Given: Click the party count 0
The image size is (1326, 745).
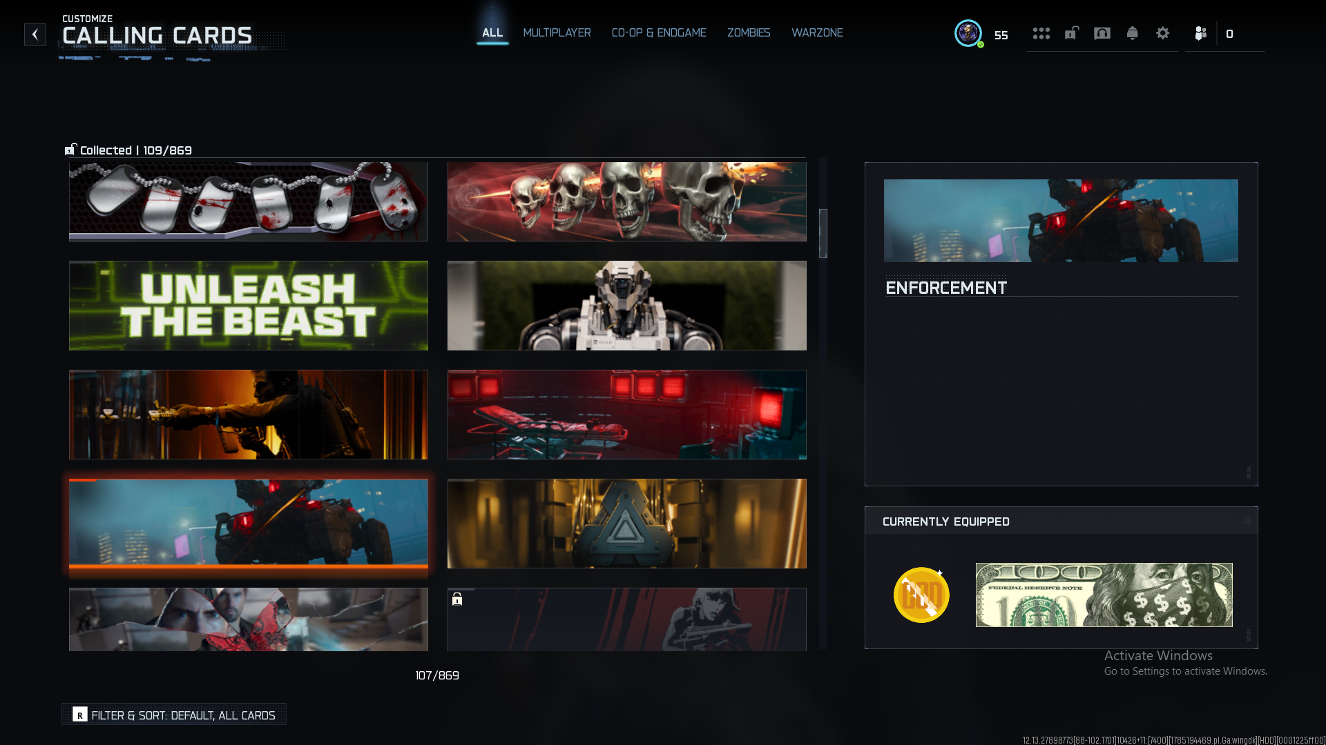Looking at the screenshot, I should [x=1229, y=34].
